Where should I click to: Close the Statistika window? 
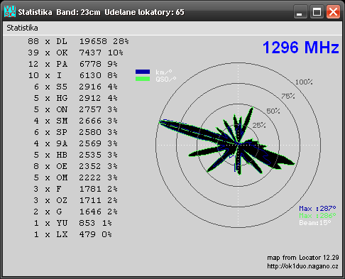(x=333, y=12)
